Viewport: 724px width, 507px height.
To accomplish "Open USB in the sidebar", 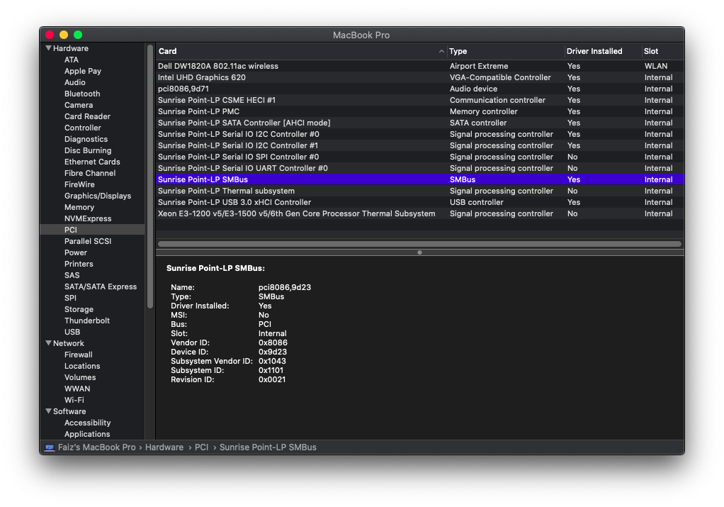I will 72,332.
